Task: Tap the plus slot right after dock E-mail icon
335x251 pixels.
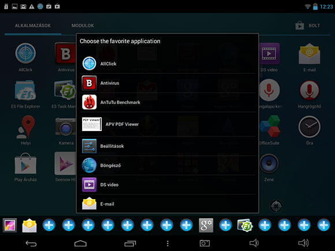Action: tap(49, 225)
